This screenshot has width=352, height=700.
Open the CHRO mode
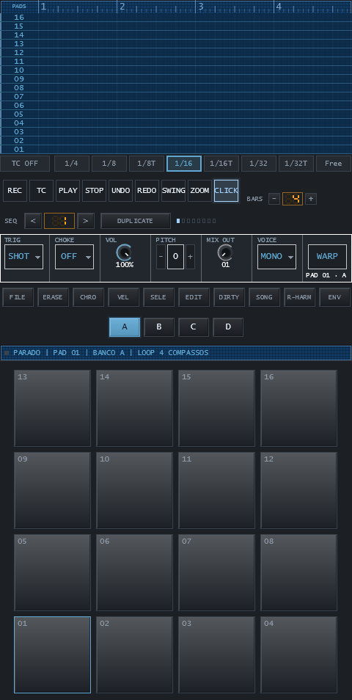tap(88, 297)
